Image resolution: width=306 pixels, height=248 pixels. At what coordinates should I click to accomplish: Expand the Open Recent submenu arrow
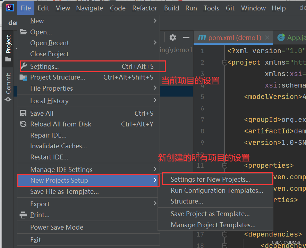[155, 42]
